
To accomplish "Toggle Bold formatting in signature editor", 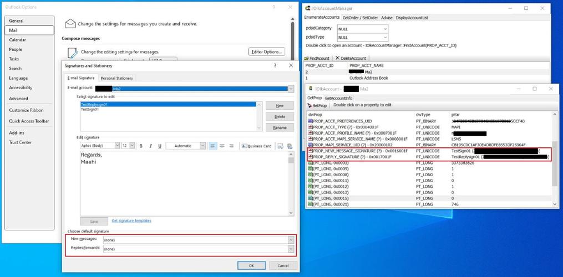I will (x=141, y=146).
